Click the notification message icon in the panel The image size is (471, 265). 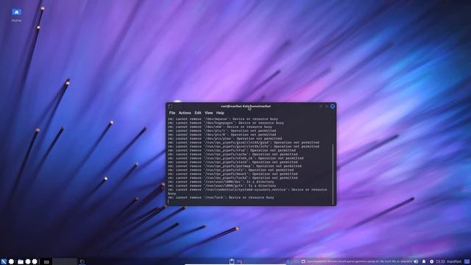point(303,262)
